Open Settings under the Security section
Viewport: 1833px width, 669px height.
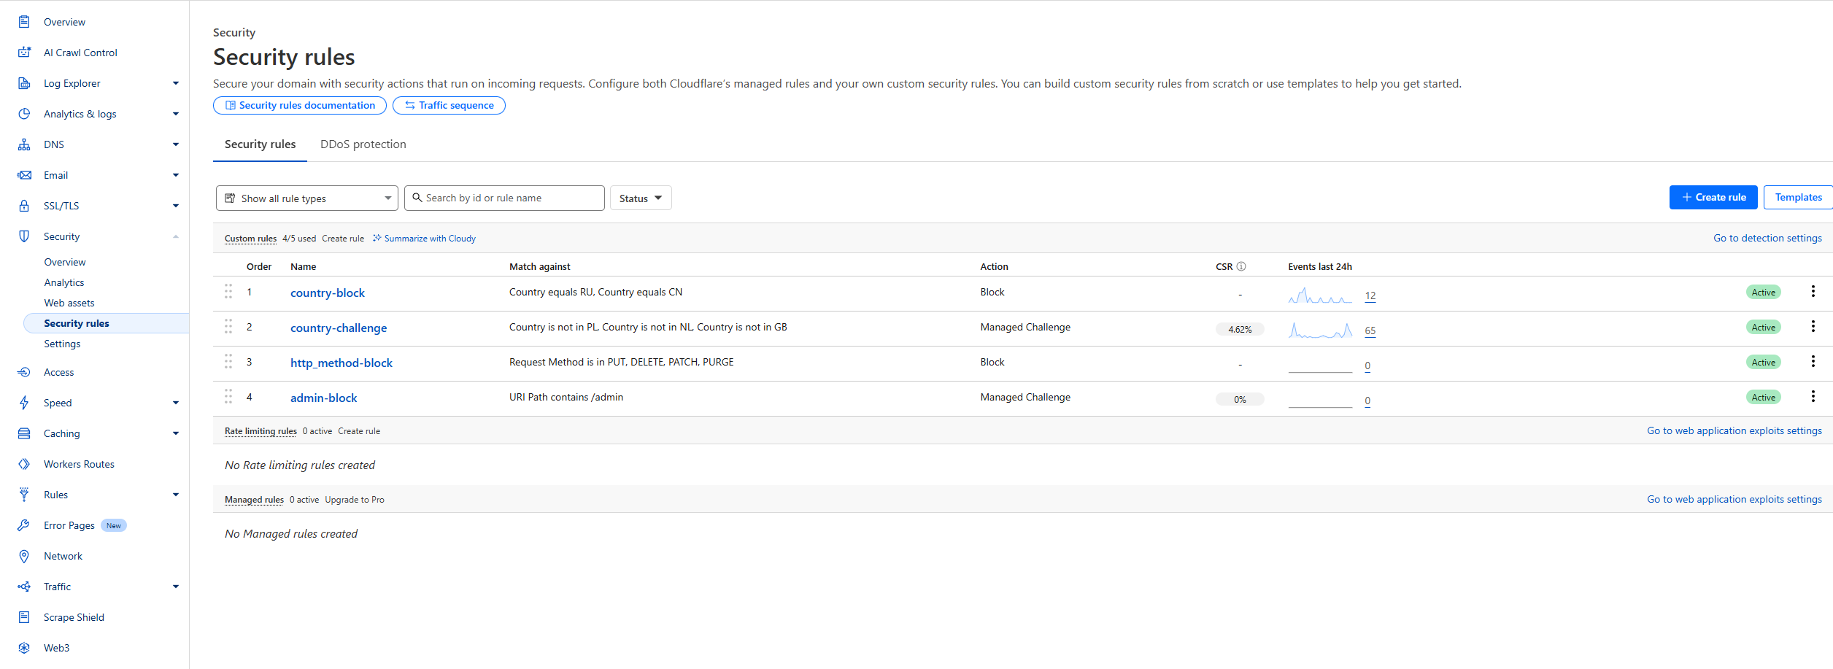tap(62, 343)
